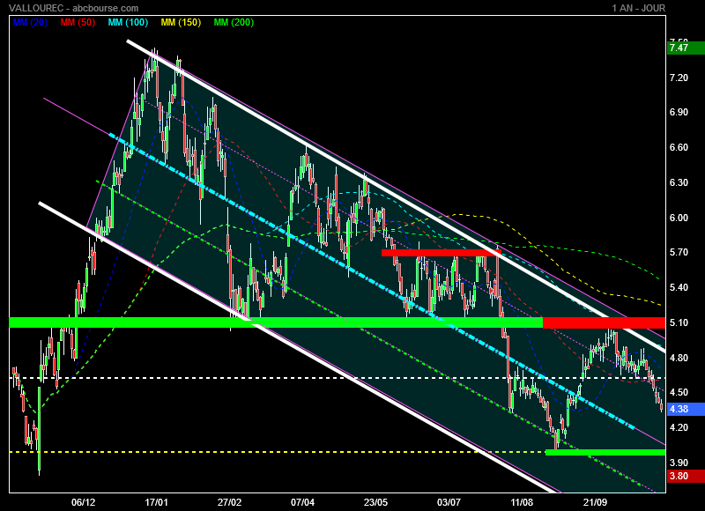Click the 5.40 price axis label

[x=679, y=287]
